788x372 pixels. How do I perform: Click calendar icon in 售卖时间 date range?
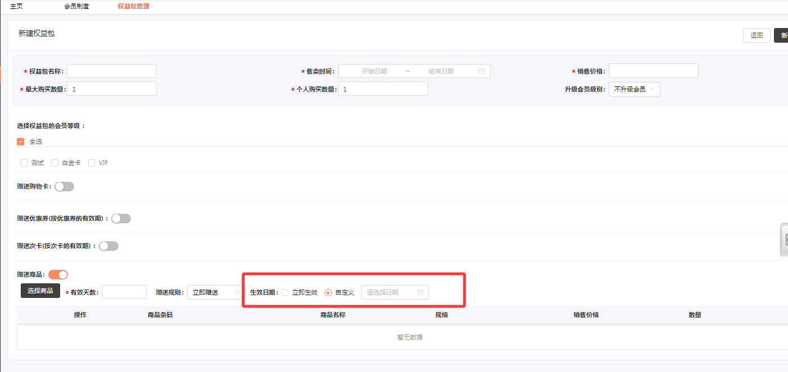point(481,71)
